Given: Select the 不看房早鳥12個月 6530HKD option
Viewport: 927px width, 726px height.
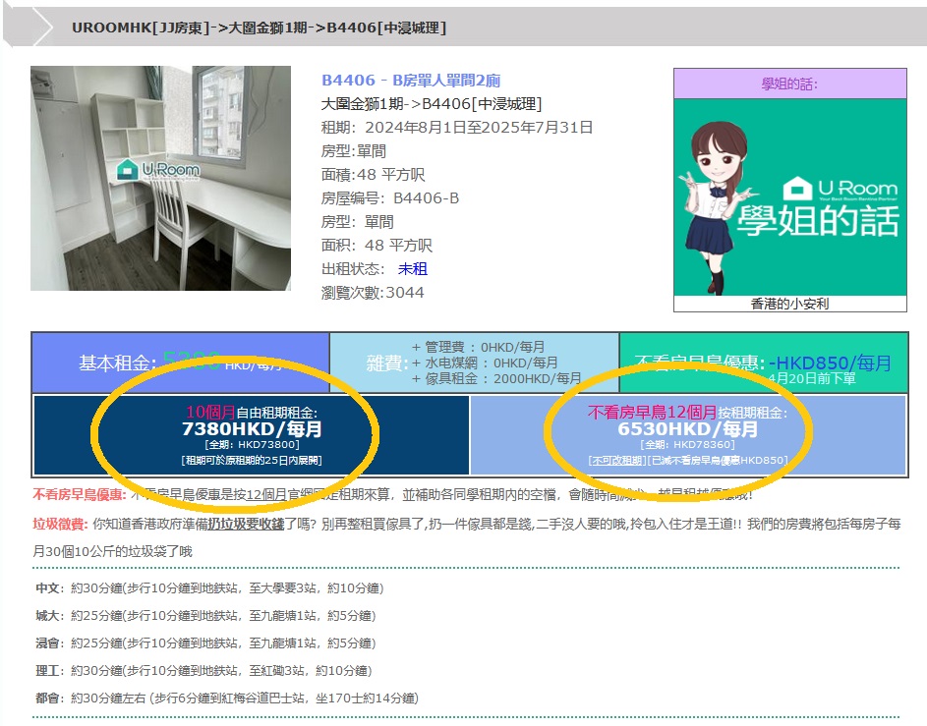Looking at the screenshot, I should 687,435.
